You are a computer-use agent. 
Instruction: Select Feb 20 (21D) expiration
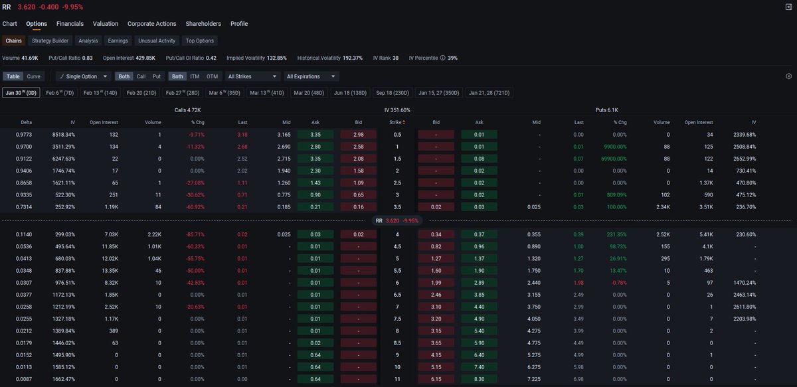[x=141, y=93]
